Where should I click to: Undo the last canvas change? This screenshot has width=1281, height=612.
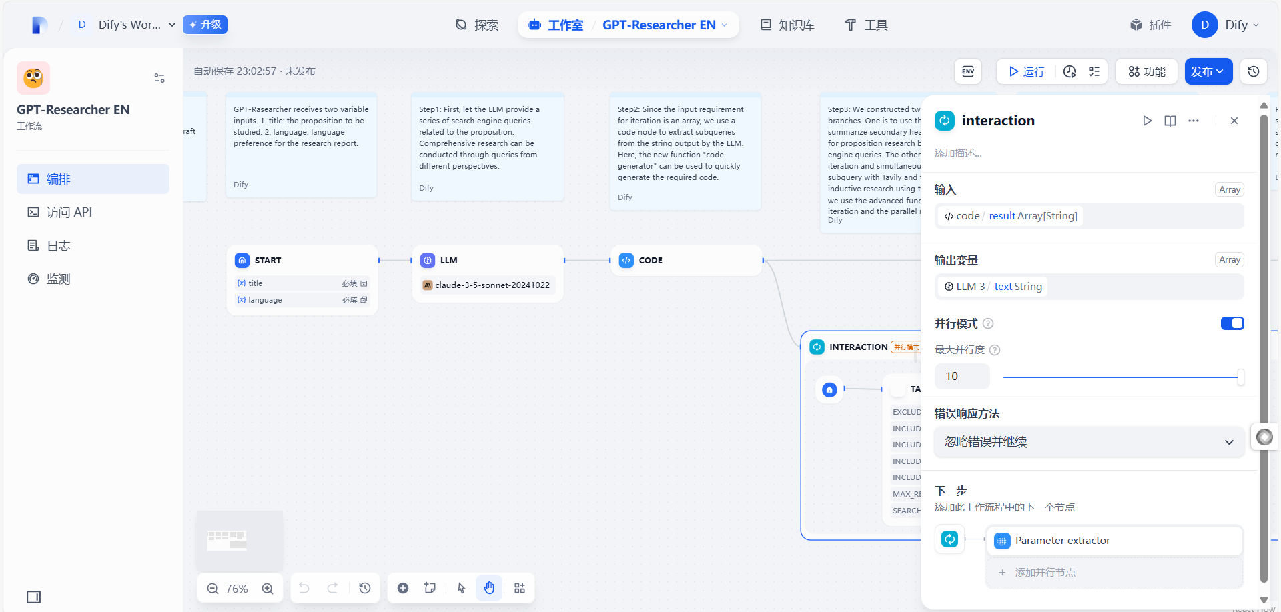pyautogui.click(x=304, y=588)
